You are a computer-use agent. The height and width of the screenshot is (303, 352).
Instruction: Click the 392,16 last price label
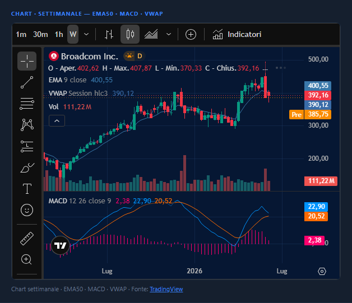318,95
